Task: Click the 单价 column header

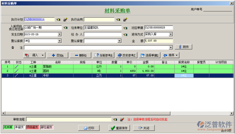Action: (x=129, y=62)
